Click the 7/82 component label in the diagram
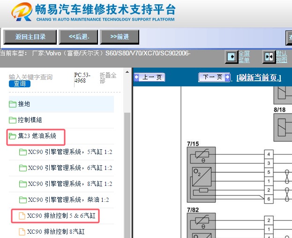Image resolution: width=292 pixels, height=238 pixels. pyautogui.click(x=193, y=210)
